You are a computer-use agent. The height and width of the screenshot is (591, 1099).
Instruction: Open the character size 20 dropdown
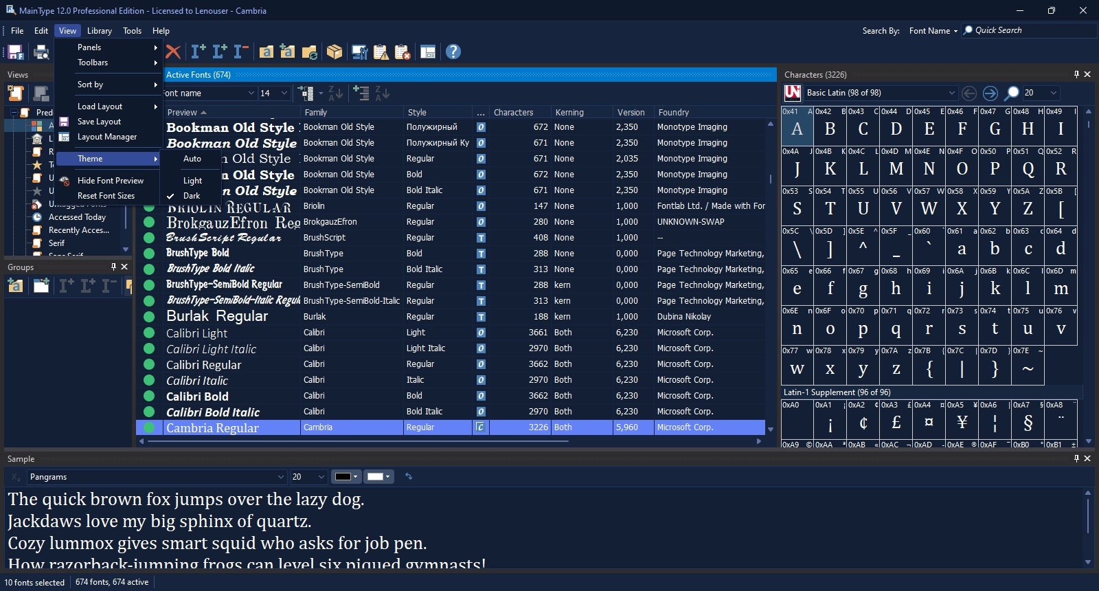[x=1053, y=93]
